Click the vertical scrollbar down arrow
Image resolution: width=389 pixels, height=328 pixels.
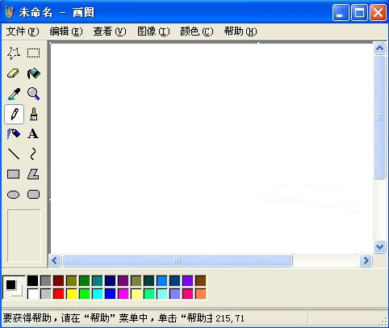379,246
